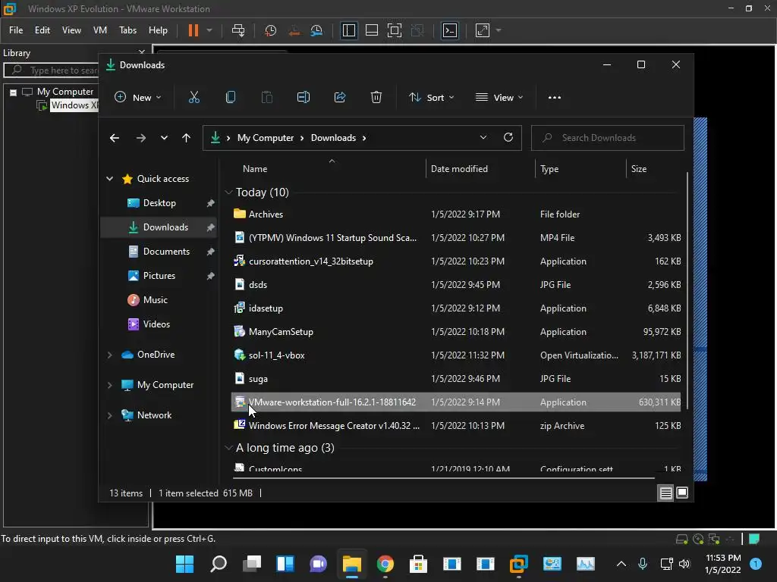Click the Up one level arrow
Image resolution: width=777 pixels, height=582 pixels.
[x=187, y=138]
